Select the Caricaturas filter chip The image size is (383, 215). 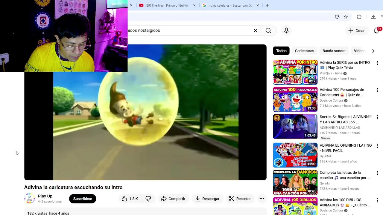pyautogui.click(x=304, y=51)
